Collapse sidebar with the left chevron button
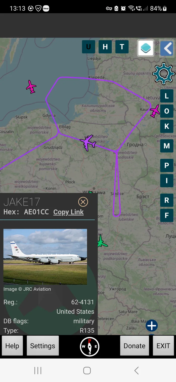Viewport: 176px width, 382px height. pos(167,48)
